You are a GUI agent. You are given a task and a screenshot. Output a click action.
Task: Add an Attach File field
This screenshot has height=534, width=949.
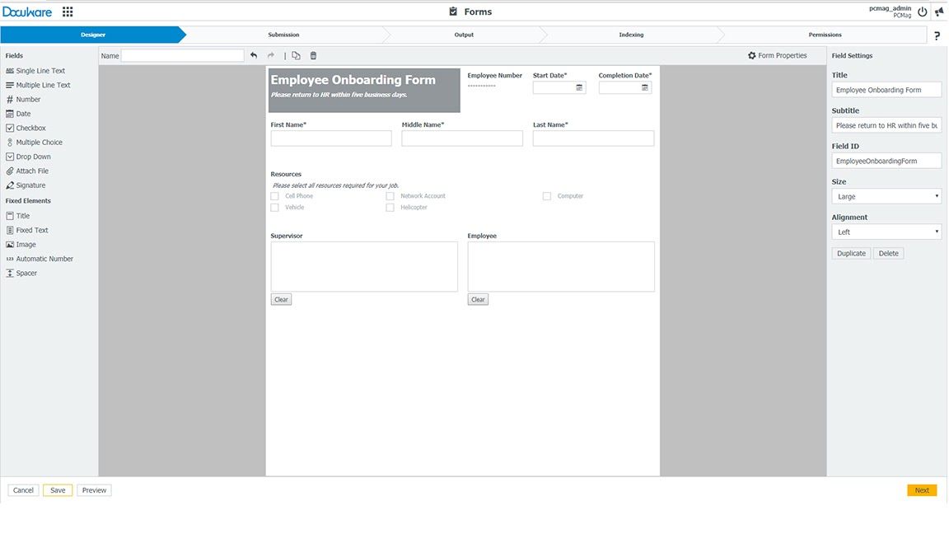27,171
